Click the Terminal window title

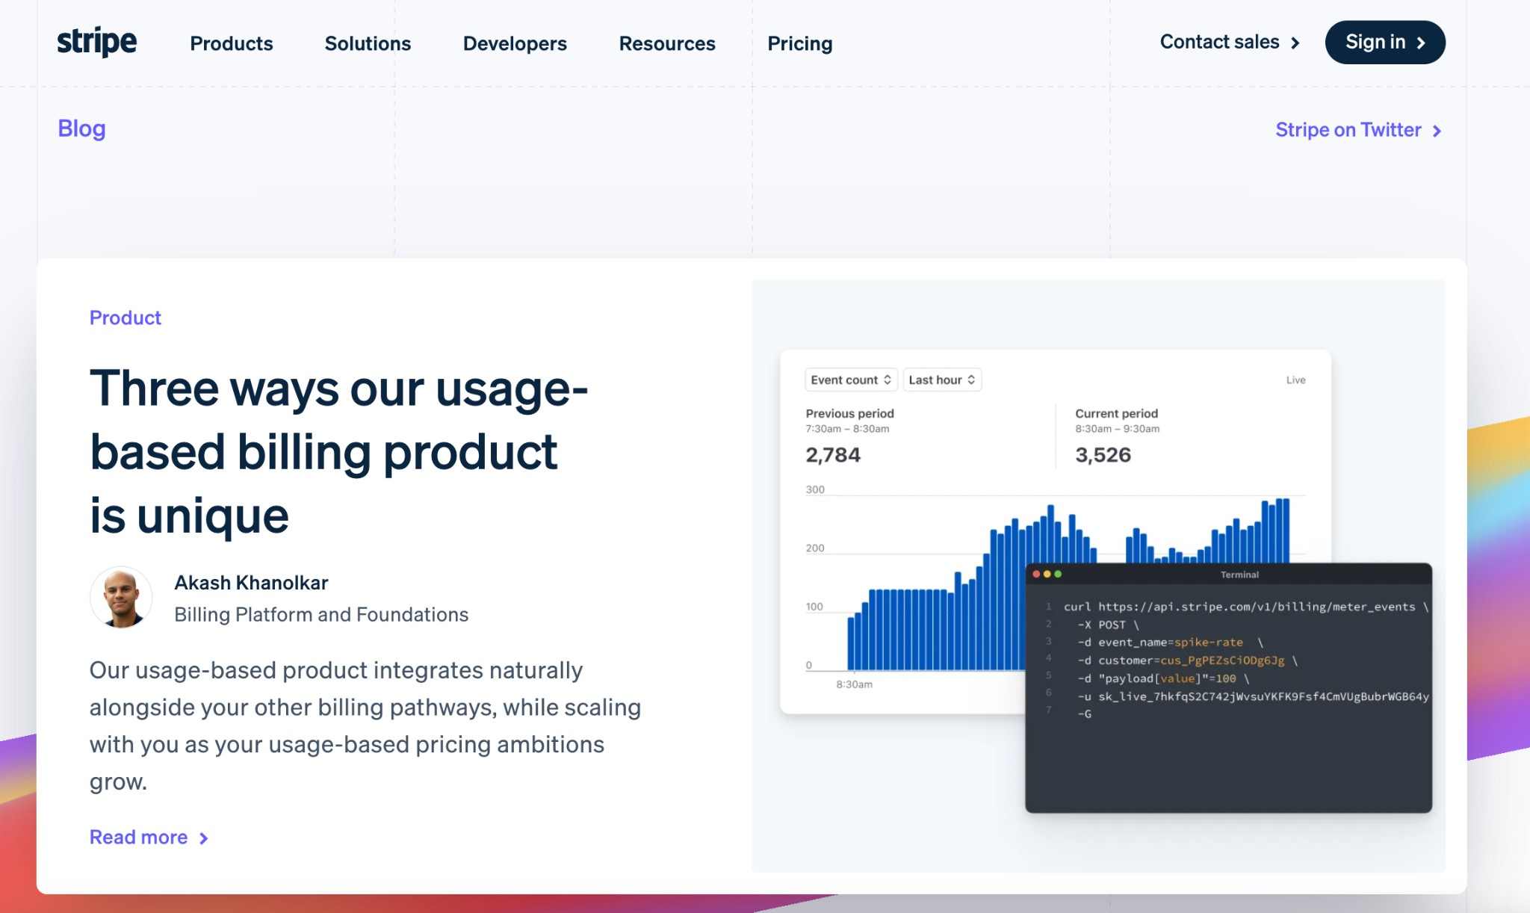point(1239,575)
